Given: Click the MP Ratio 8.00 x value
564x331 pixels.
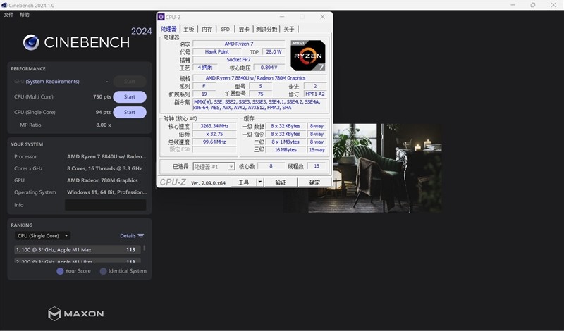Looking at the screenshot, I should (104, 125).
